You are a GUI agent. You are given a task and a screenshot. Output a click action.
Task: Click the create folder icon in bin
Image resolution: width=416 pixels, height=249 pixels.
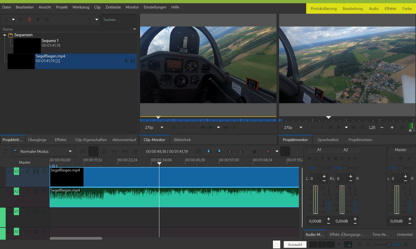(x=20, y=20)
